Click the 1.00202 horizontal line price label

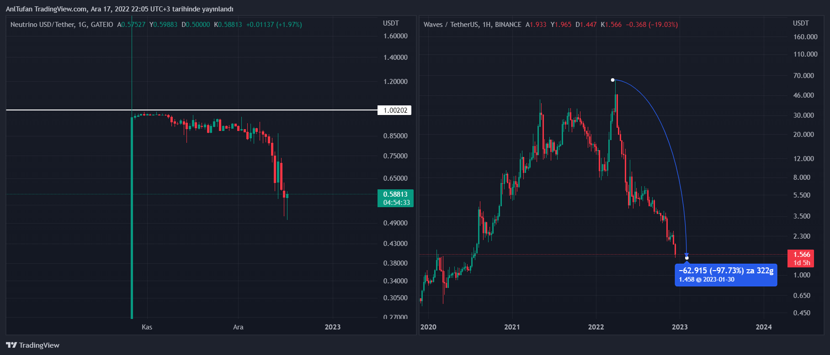(395, 110)
